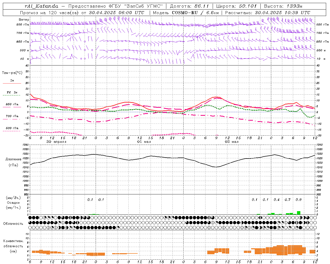This screenshot has height=264, width=330.
Task: Click the '0.7' precipitation amount value
Action: click(x=287, y=200)
